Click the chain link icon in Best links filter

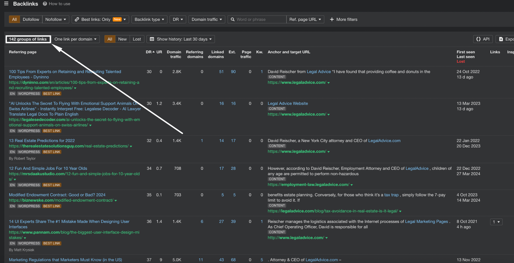pos(77,20)
